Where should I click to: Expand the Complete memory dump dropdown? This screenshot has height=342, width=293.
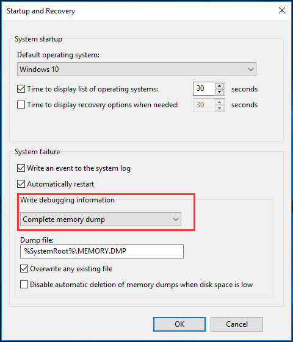coord(101,219)
